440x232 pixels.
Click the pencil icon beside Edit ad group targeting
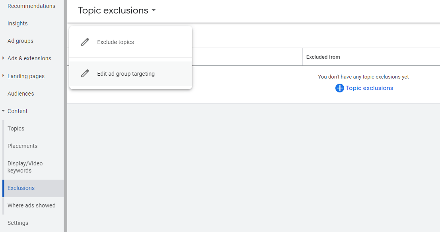[x=85, y=73]
